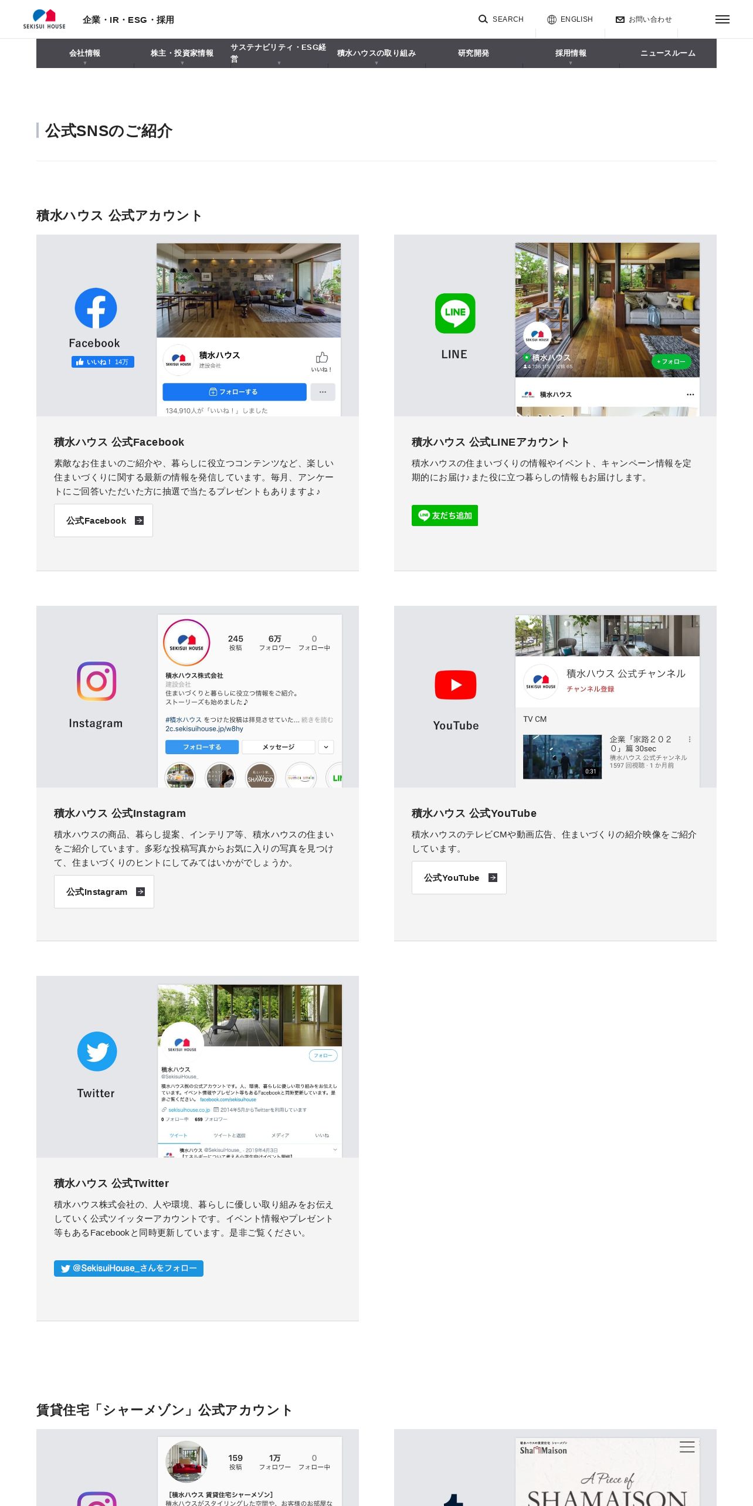Click the 公式Instagram button
This screenshot has width=753, height=1506.
104,891
